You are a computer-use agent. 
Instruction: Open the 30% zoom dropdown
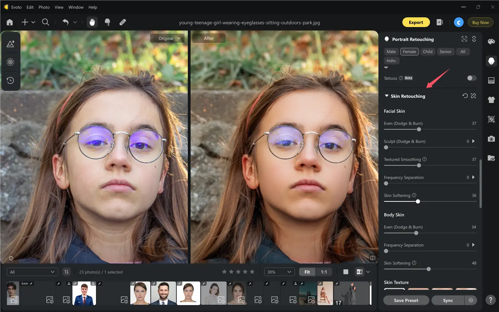coord(279,272)
